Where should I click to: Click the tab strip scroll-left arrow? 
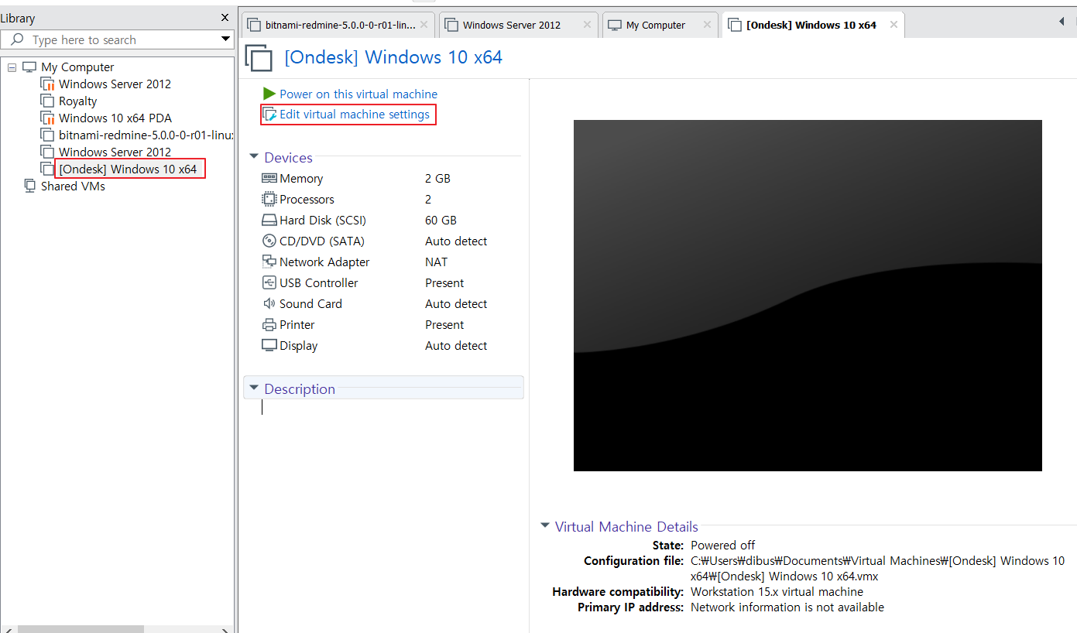1062,22
